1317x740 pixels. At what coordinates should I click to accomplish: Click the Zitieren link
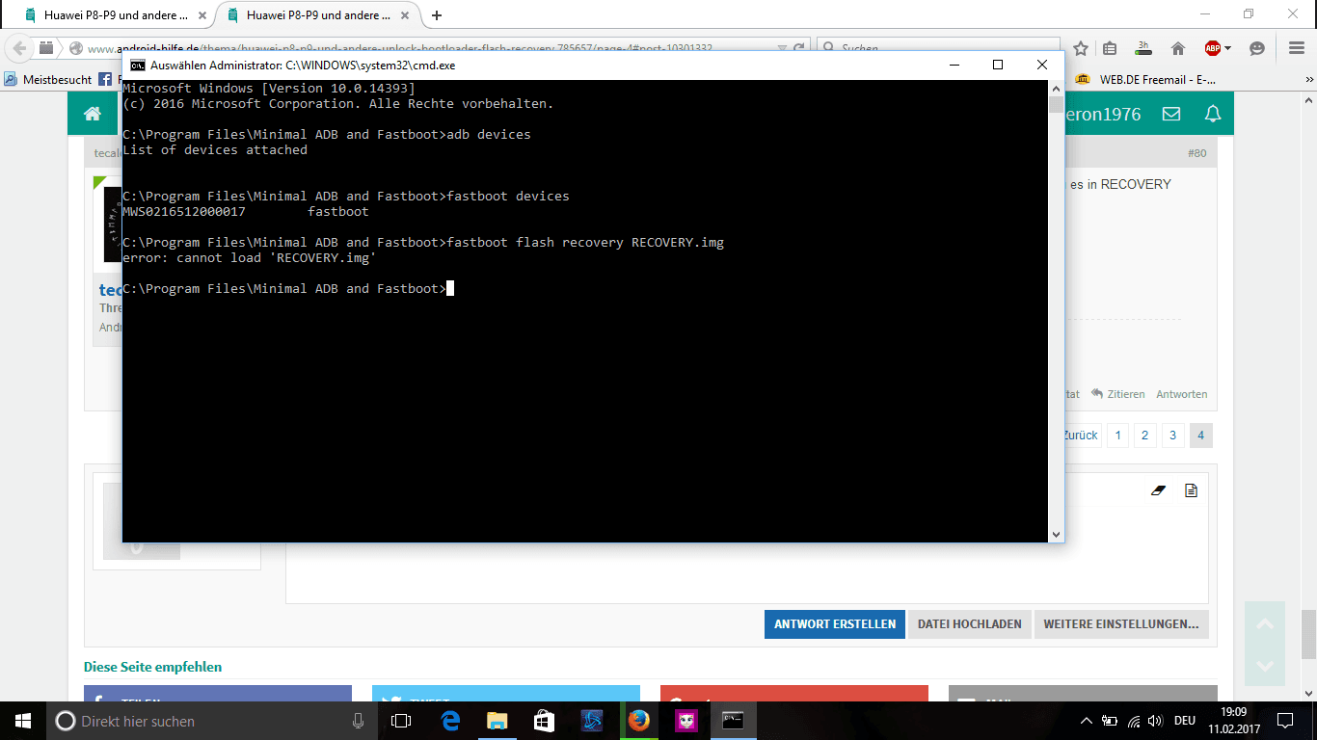point(1118,394)
